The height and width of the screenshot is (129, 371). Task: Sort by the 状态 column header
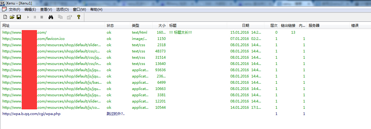click(118, 26)
